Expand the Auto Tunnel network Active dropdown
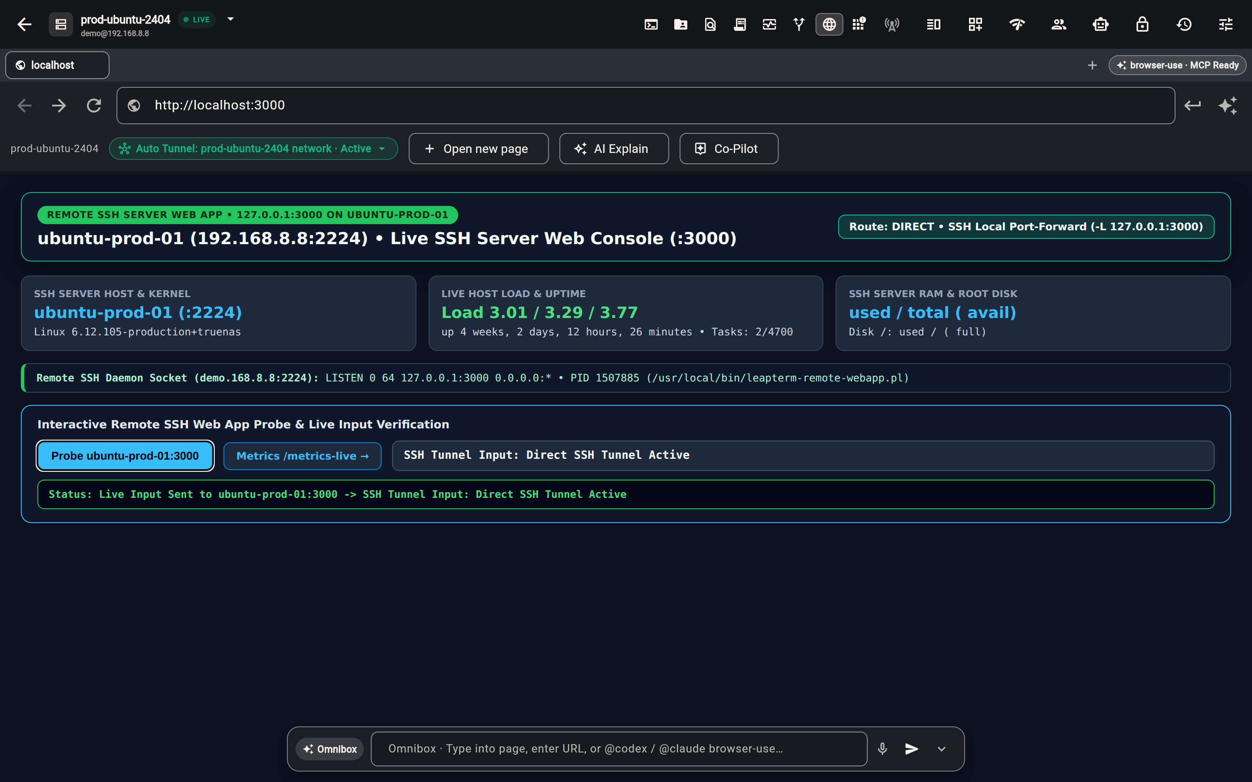Viewport: 1252px width, 782px height. 382,149
